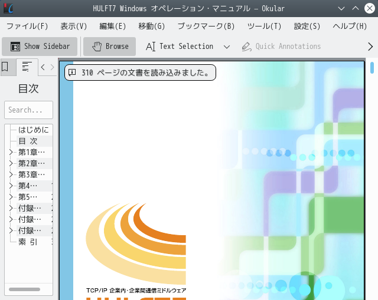Click the 第3章 contents row text
Viewport: 378px width, 300px height.
coord(31,174)
